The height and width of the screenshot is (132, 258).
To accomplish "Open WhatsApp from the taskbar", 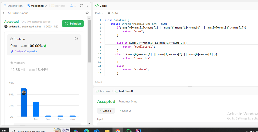I will pyautogui.click(x=128, y=131).
